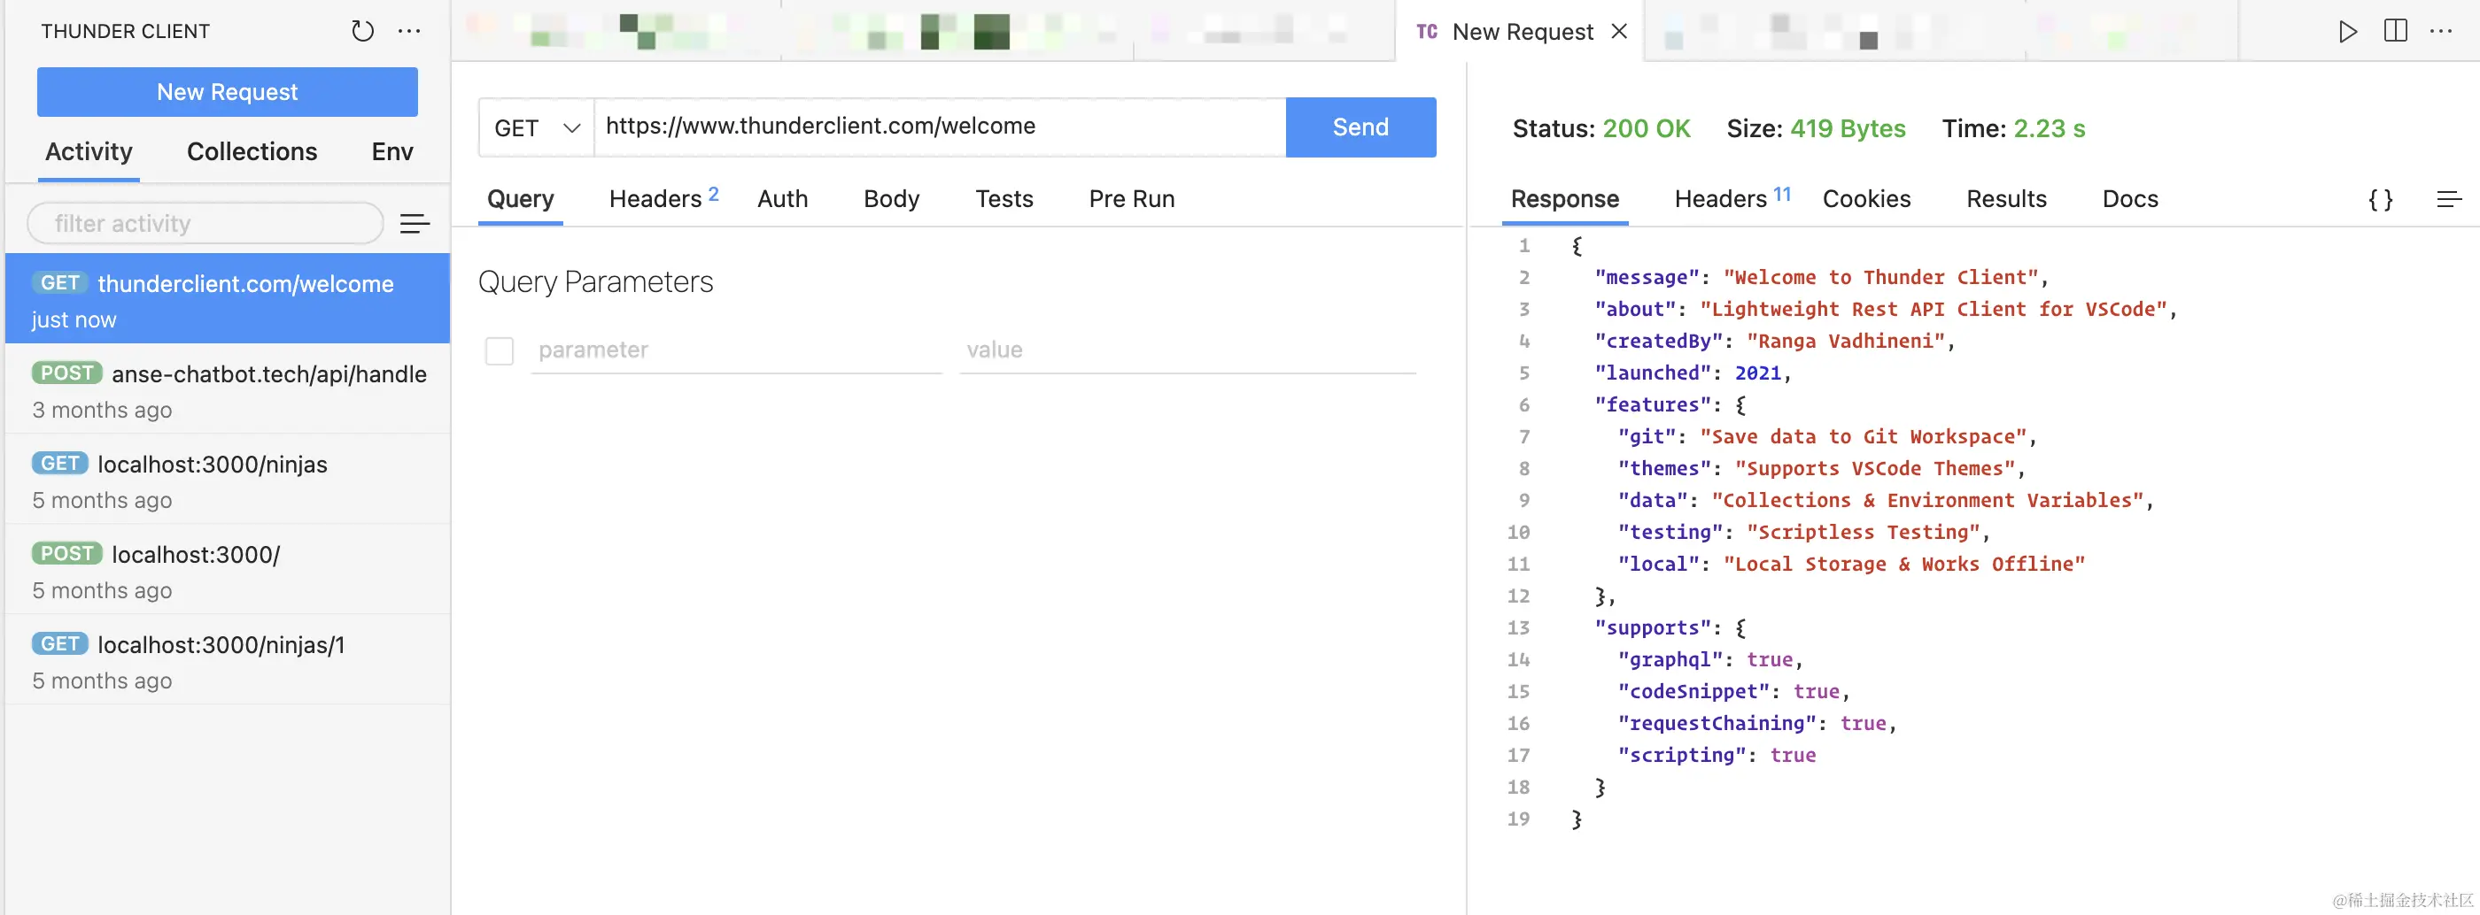Open the GET method dropdown
This screenshot has height=915, width=2480.
coord(536,128)
